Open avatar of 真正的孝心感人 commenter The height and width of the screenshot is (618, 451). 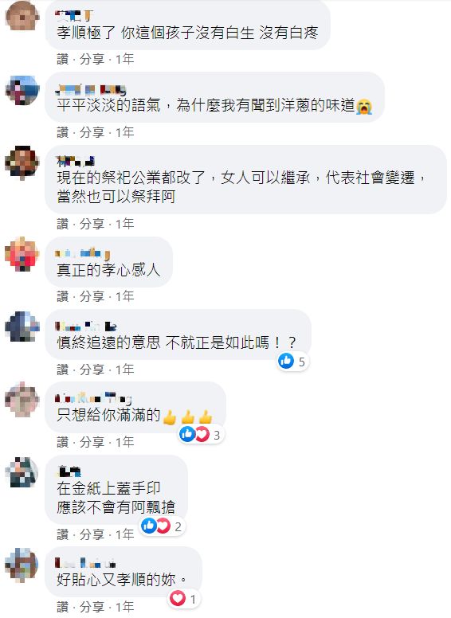click(22, 254)
